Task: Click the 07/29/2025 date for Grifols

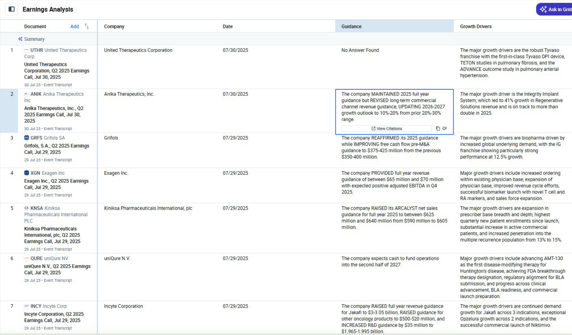Action: pyautogui.click(x=235, y=138)
